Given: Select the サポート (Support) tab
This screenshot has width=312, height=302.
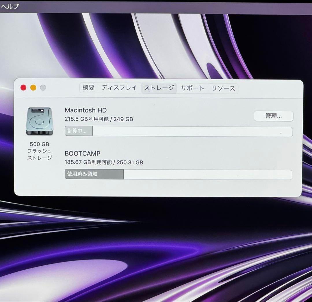Looking at the screenshot, I should click(x=193, y=88).
